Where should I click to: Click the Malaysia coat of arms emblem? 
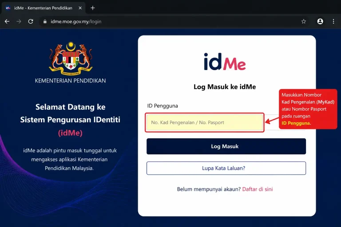71,59
